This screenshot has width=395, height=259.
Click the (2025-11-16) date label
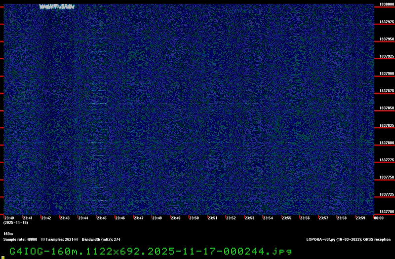tap(15, 222)
